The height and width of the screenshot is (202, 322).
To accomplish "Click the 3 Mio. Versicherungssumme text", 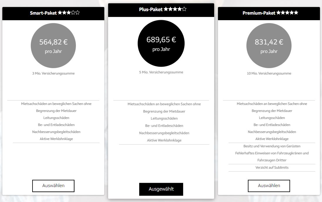I will coord(53,73).
